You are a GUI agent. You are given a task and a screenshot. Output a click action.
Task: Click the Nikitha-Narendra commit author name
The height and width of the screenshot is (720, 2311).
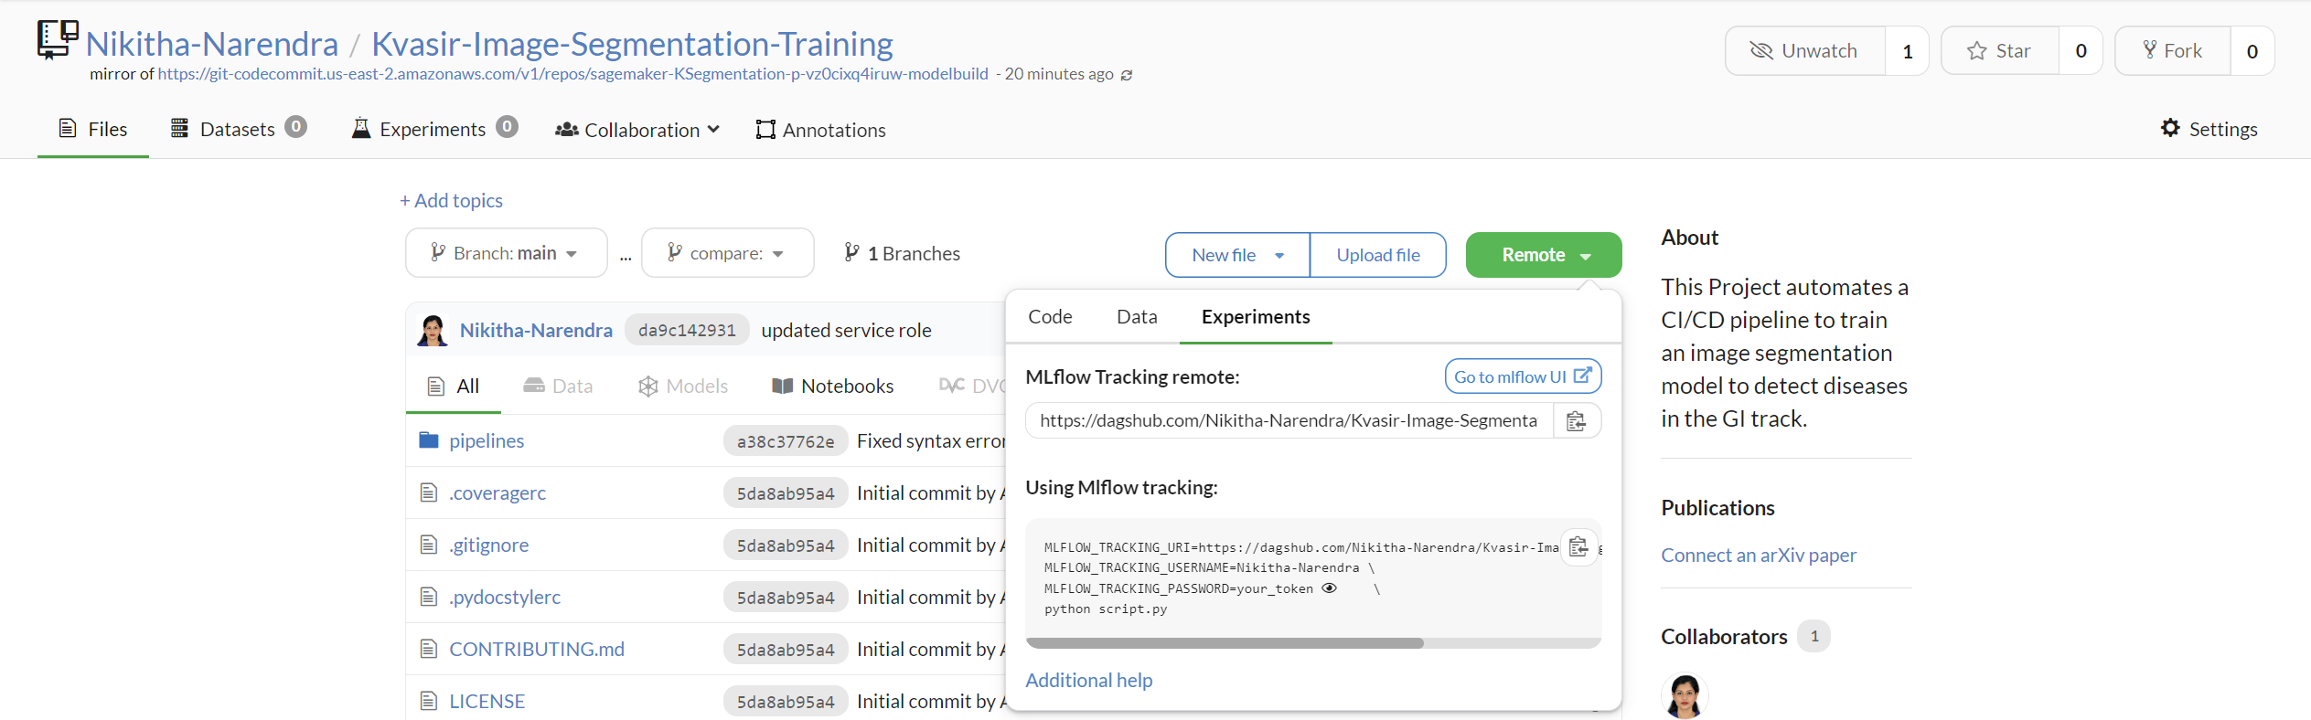[x=536, y=330]
